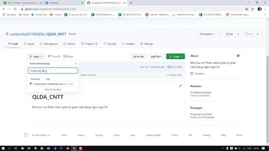269x151 pixels.
Task: Open Excel from the taskbar
Action: tap(29, 148)
